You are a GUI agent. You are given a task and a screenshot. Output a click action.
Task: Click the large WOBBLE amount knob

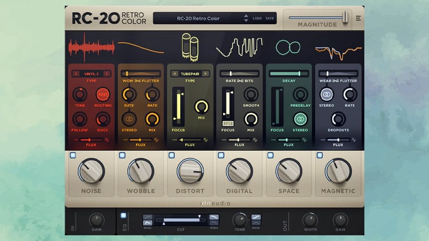pos(141,171)
